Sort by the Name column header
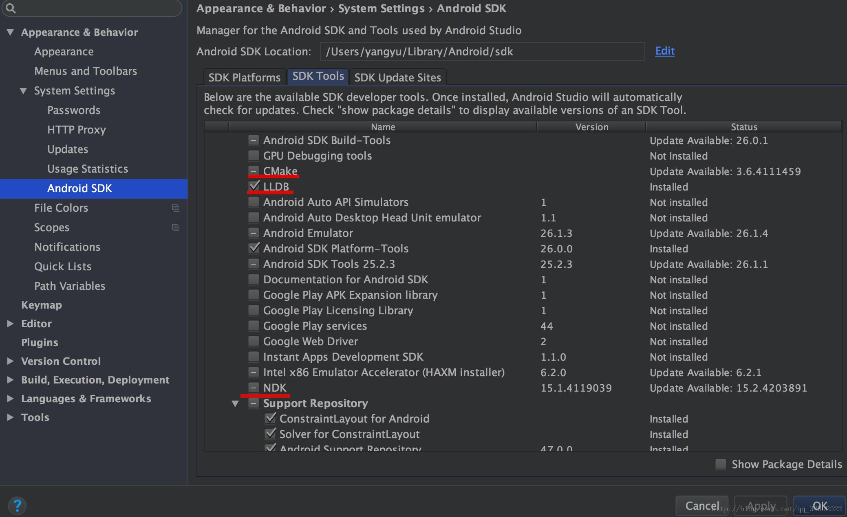Screen dimensions: 847x517 [x=383, y=127]
